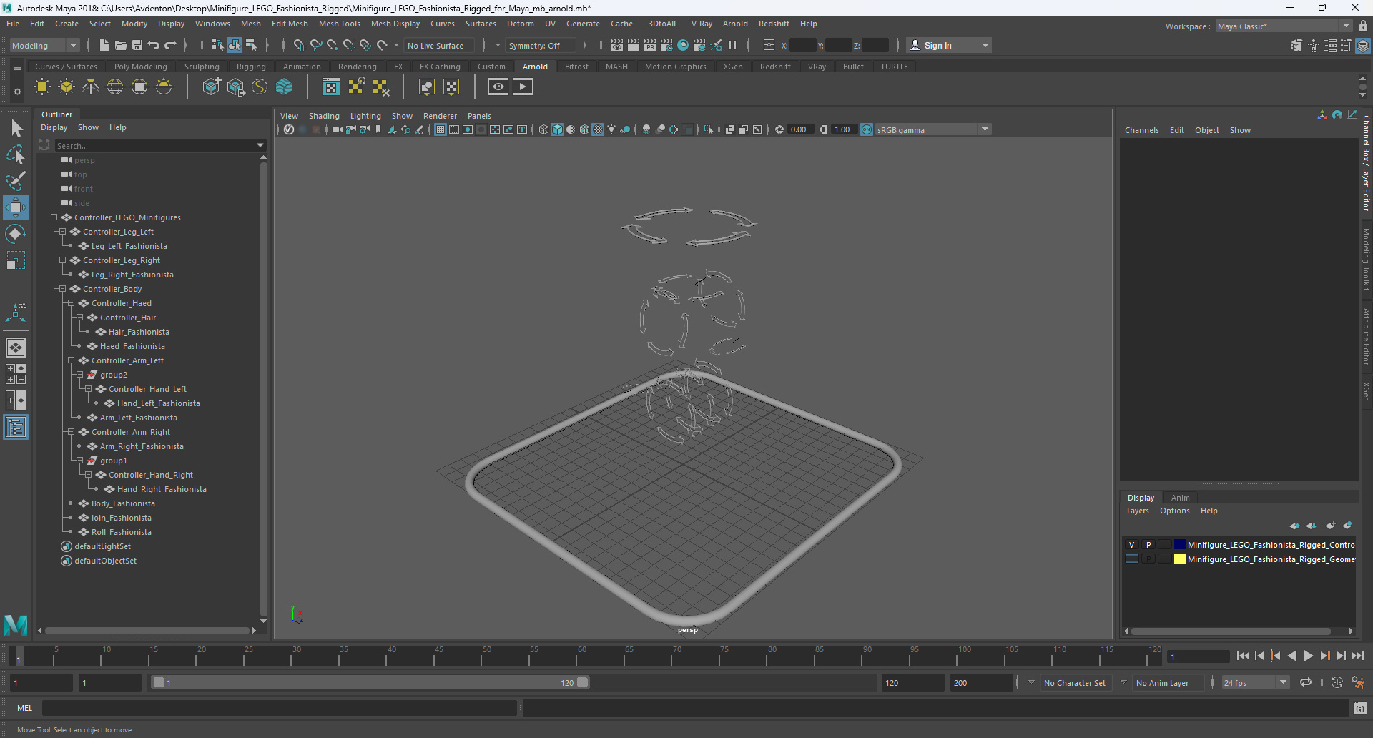Activate the Paint Selection tool
This screenshot has height=738, width=1373.
(16, 180)
